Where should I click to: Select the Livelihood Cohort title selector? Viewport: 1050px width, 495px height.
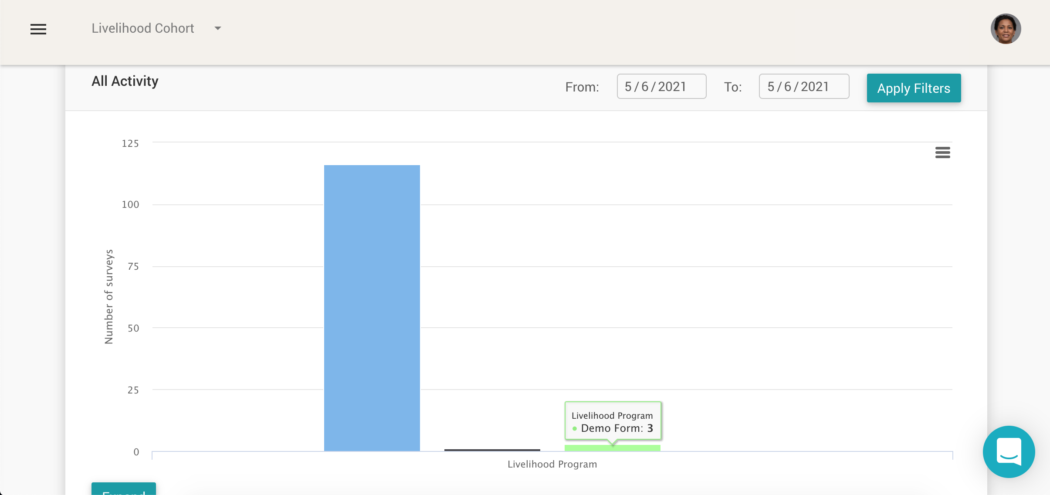tap(143, 29)
